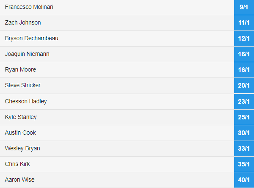Choose Joaquin Niemann's 16/1 odds button
254x188 pixels.
pos(244,54)
